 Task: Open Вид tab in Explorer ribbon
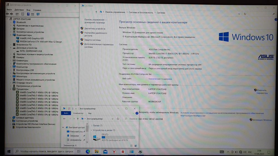[90, 113]
